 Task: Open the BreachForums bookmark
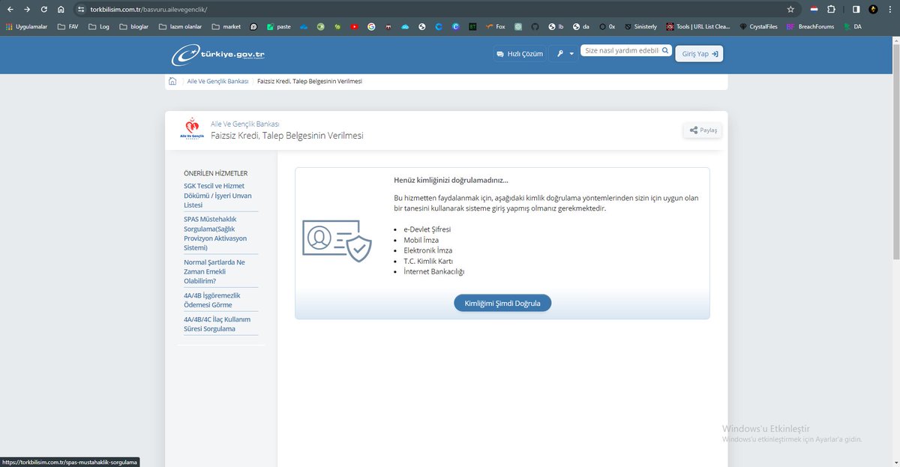click(810, 26)
